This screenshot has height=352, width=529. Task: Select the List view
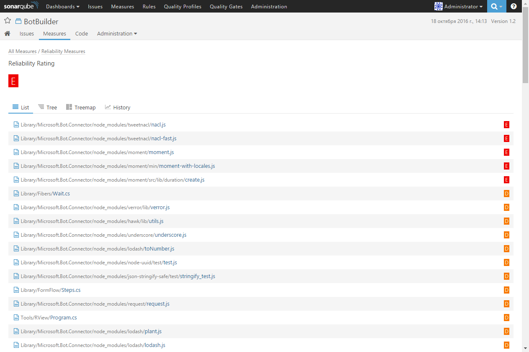[21, 107]
